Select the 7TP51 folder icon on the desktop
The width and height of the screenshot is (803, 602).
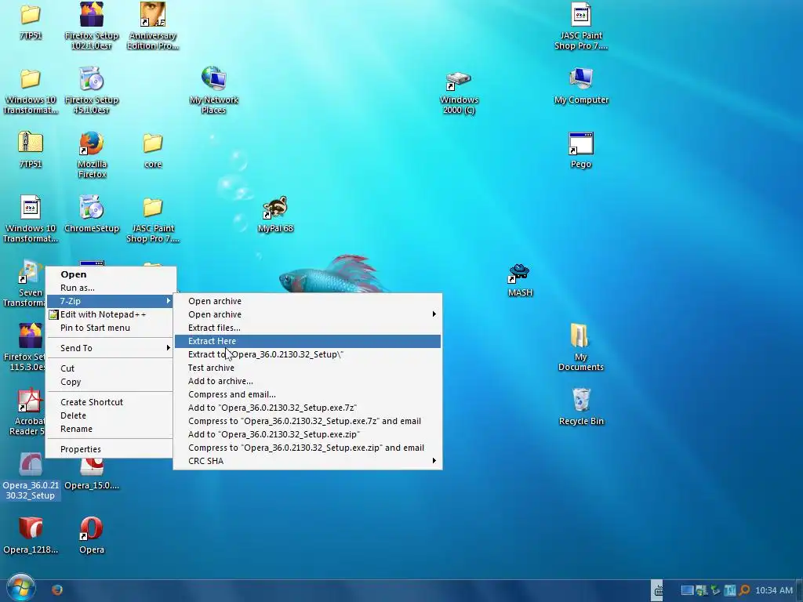(31, 16)
